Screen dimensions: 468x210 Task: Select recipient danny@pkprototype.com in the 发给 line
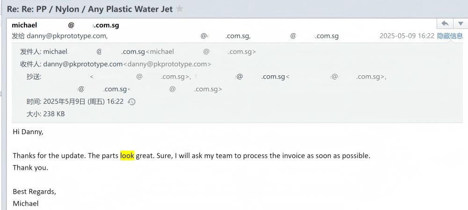[x=66, y=36]
